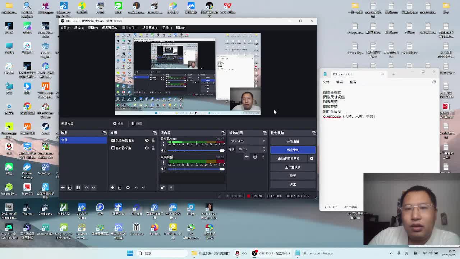Image resolution: width=460 pixels, height=259 pixels.
Task: Click trash icon in sources panel
Action: [120, 187]
